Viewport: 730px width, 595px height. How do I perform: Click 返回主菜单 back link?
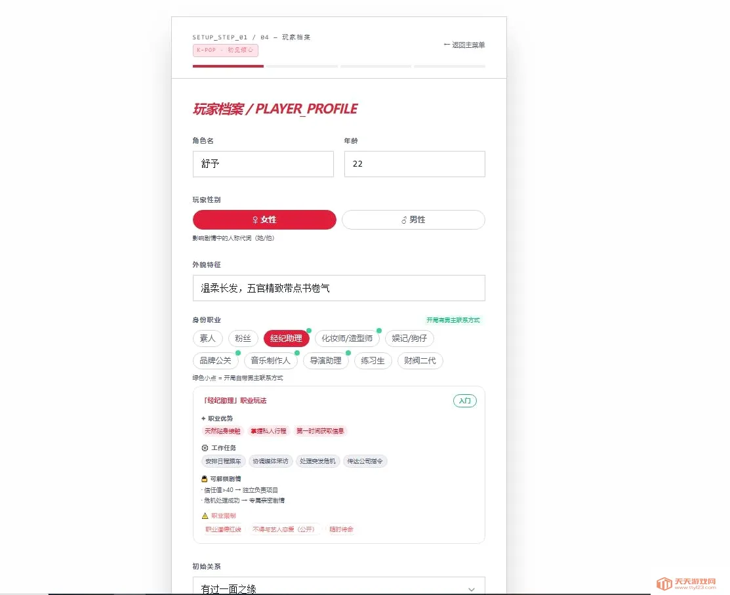[464, 45]
